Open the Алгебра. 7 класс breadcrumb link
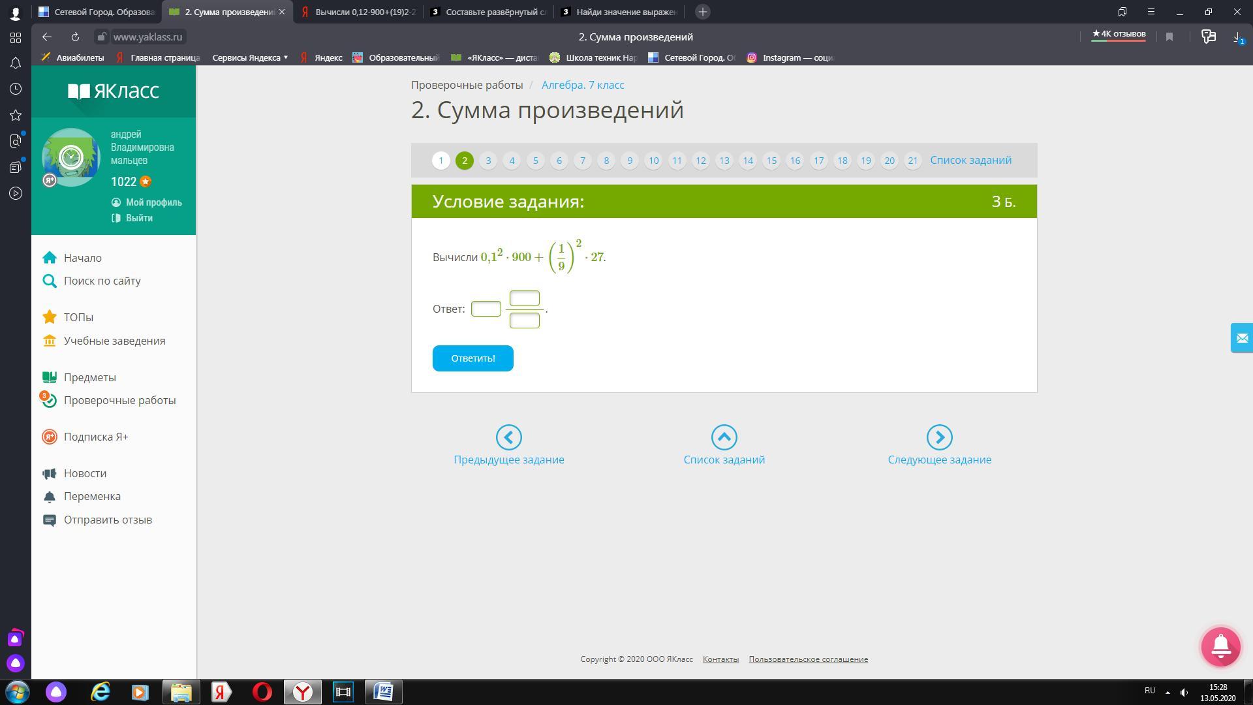 click(x=582, y=85)
